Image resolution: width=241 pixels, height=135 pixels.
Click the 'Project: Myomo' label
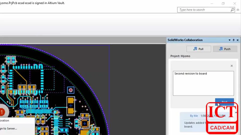click(180, 56)
